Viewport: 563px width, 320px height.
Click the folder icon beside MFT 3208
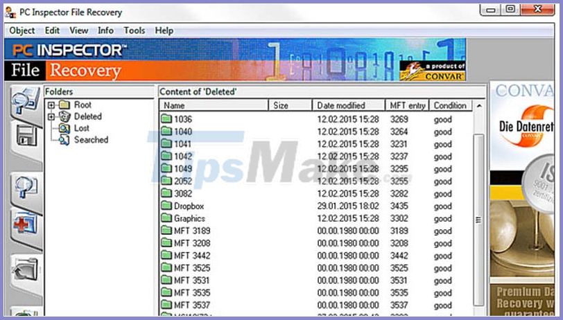tap(166, 243)
